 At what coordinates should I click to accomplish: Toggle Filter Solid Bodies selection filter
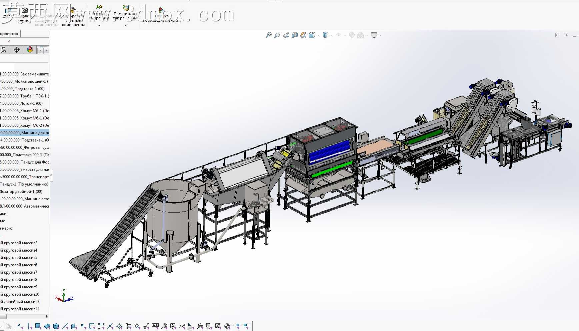tap(56, 326)
